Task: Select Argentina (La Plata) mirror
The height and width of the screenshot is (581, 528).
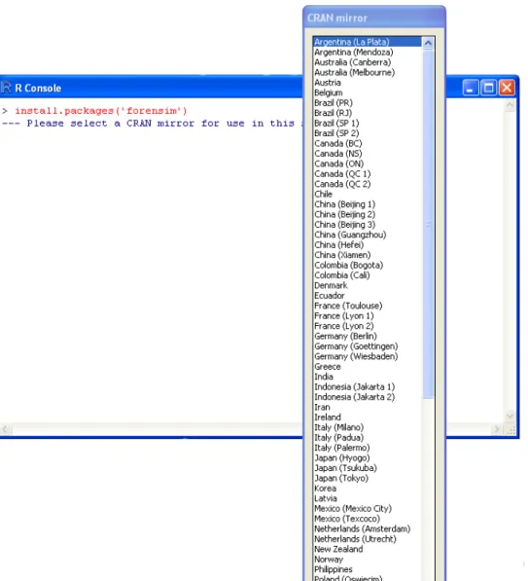Action: click(x=368, y=42)
